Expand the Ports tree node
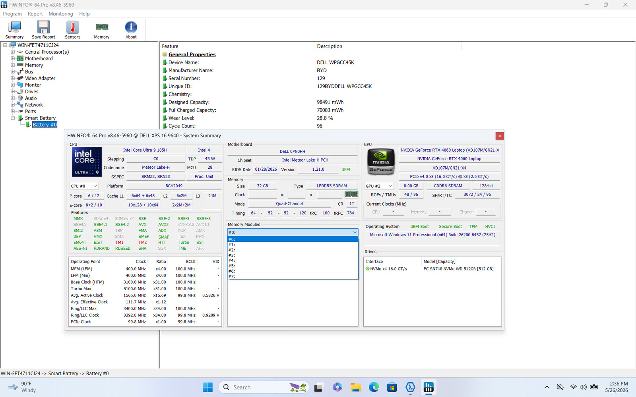Screen dimensions: 636x397 point(13,112)
